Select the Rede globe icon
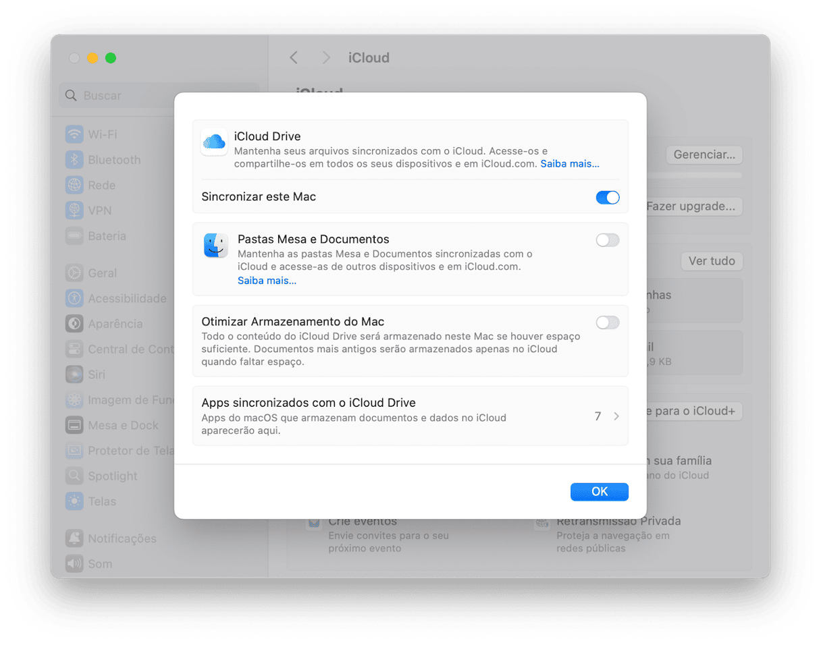 tap(74, 185)
